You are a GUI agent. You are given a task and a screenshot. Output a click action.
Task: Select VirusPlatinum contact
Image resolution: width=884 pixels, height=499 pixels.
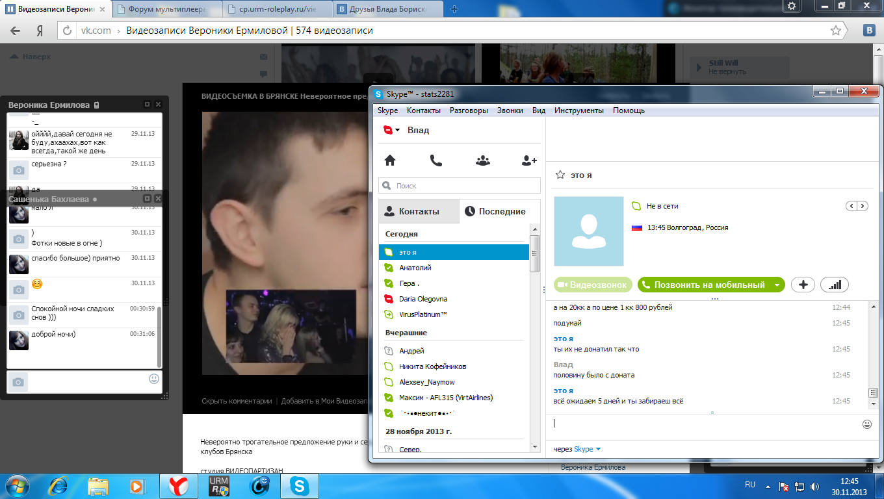[x=454, y=314]
